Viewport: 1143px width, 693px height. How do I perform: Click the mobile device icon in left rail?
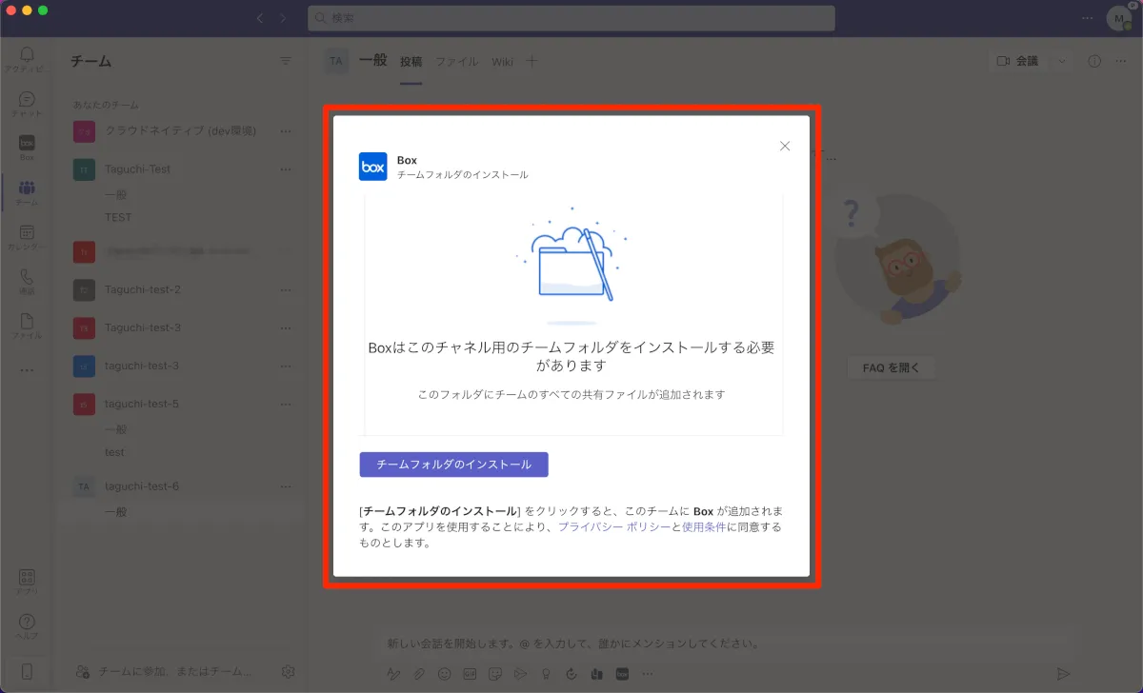[27, 671]
